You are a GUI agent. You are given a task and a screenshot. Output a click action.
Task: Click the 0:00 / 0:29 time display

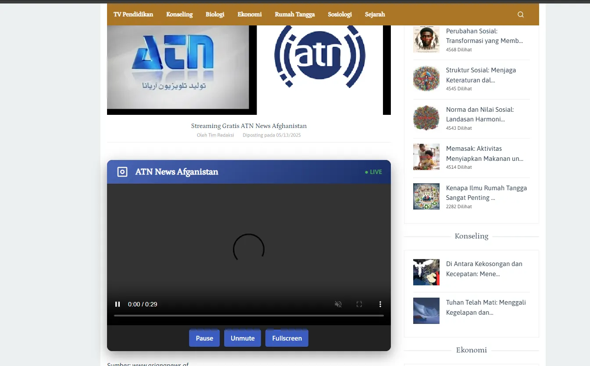[x=143, y=304]
